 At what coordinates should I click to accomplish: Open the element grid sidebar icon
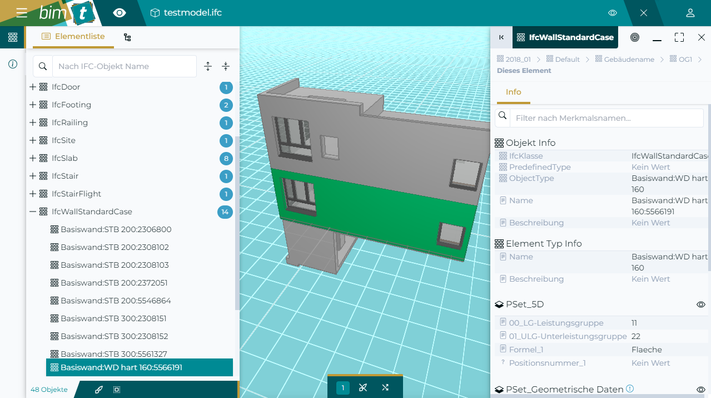coord(13,37)
